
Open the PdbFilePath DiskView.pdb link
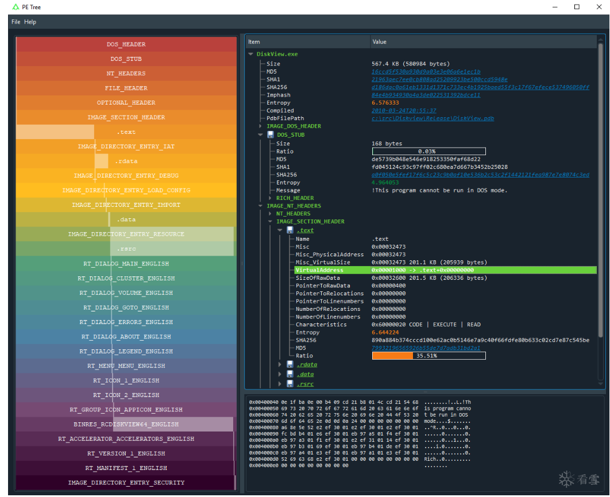point(433,118)
